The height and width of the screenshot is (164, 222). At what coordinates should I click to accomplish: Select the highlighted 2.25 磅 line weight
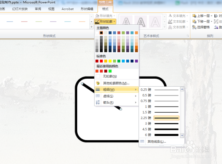point(160,118)
